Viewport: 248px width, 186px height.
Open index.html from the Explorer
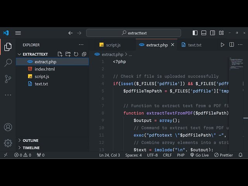45,69
